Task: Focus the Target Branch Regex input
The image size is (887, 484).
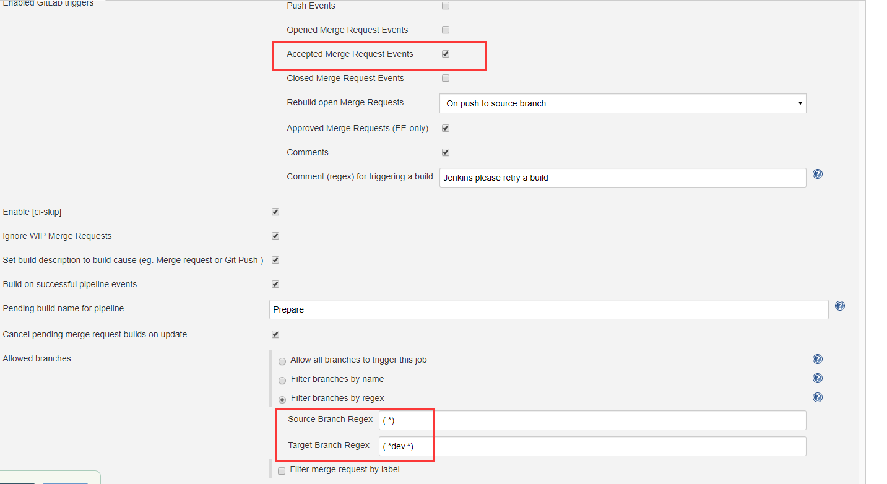Action: tap(592, 446)
